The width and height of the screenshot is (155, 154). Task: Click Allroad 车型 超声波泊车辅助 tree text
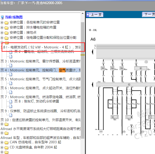coord(41,138)
